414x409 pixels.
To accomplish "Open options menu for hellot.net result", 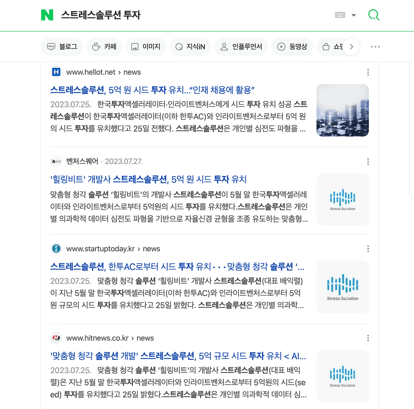I will pyautogui.click(x=368, y=72).
